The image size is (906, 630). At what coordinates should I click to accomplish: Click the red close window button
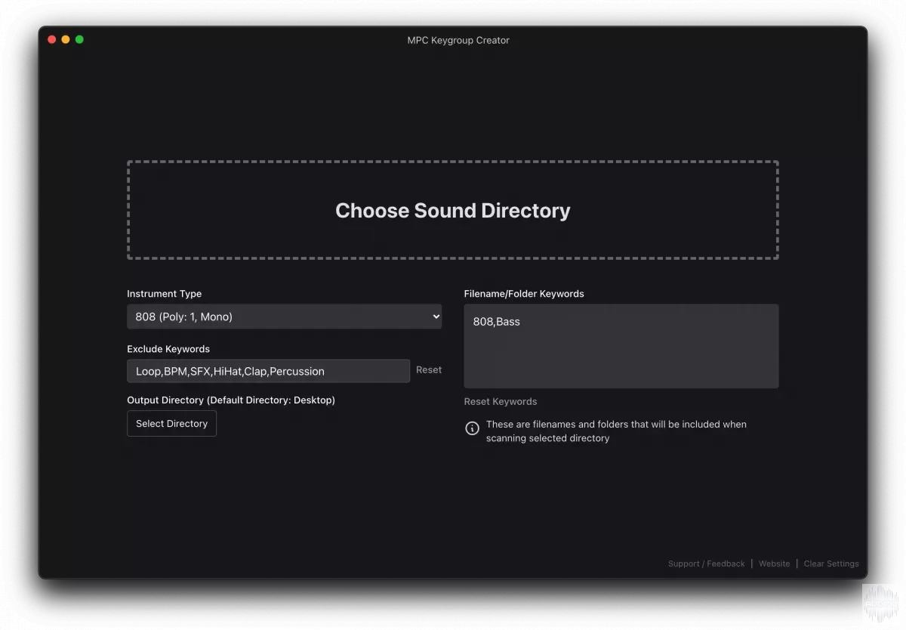click(x=52, y=39)
